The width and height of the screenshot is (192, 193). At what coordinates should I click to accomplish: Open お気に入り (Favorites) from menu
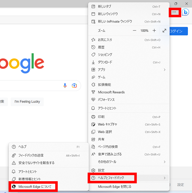point(129,40)
